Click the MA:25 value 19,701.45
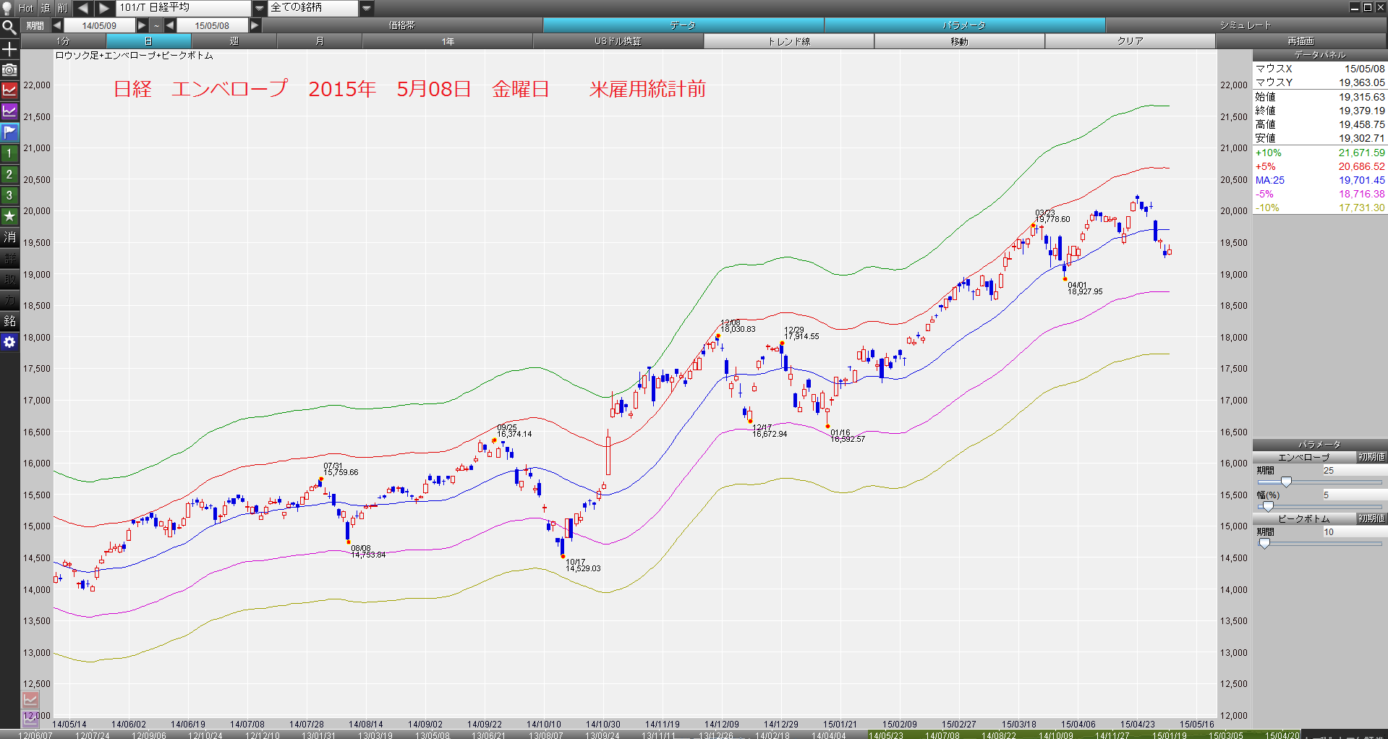1388x739 pixels. 1361,180
